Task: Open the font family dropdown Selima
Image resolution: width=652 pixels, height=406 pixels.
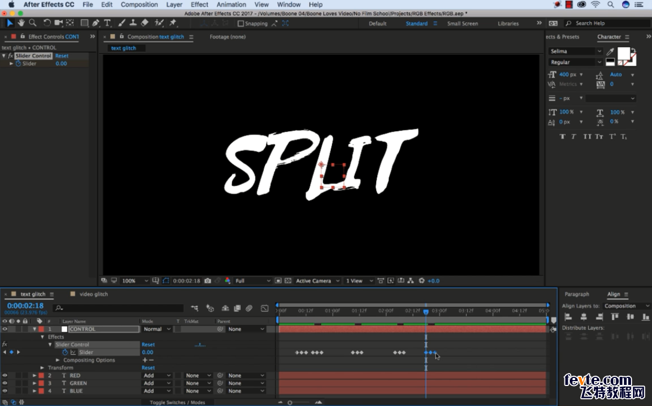Action: point(575,51)
